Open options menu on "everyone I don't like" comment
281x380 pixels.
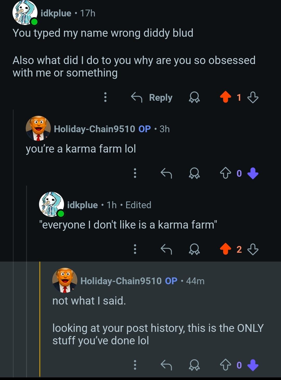135,249
